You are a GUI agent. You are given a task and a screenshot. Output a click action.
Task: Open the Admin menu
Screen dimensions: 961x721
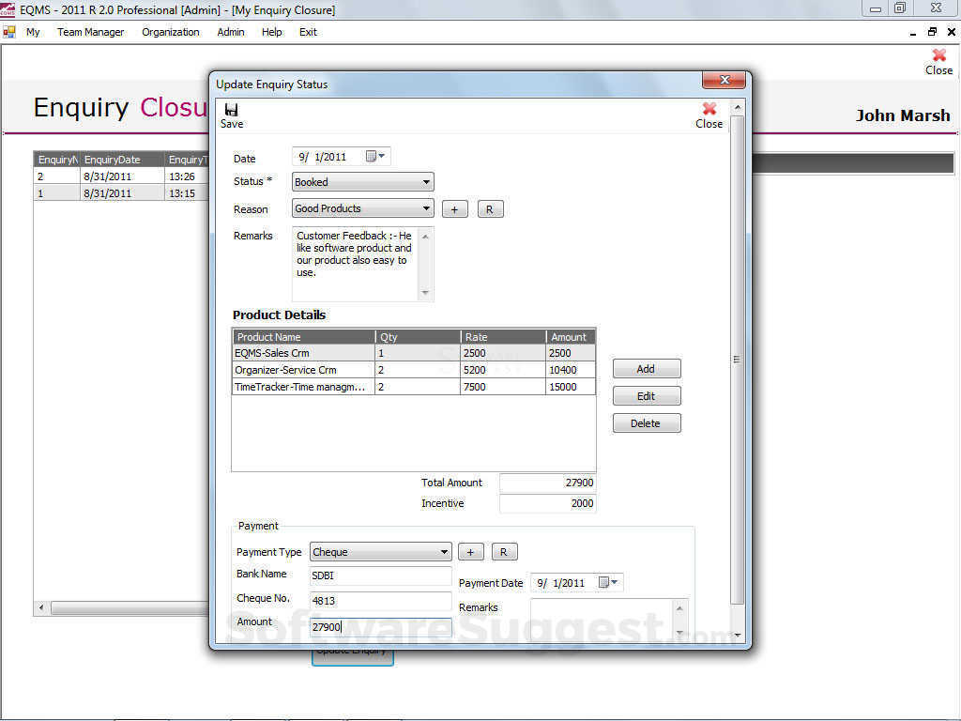230,31
